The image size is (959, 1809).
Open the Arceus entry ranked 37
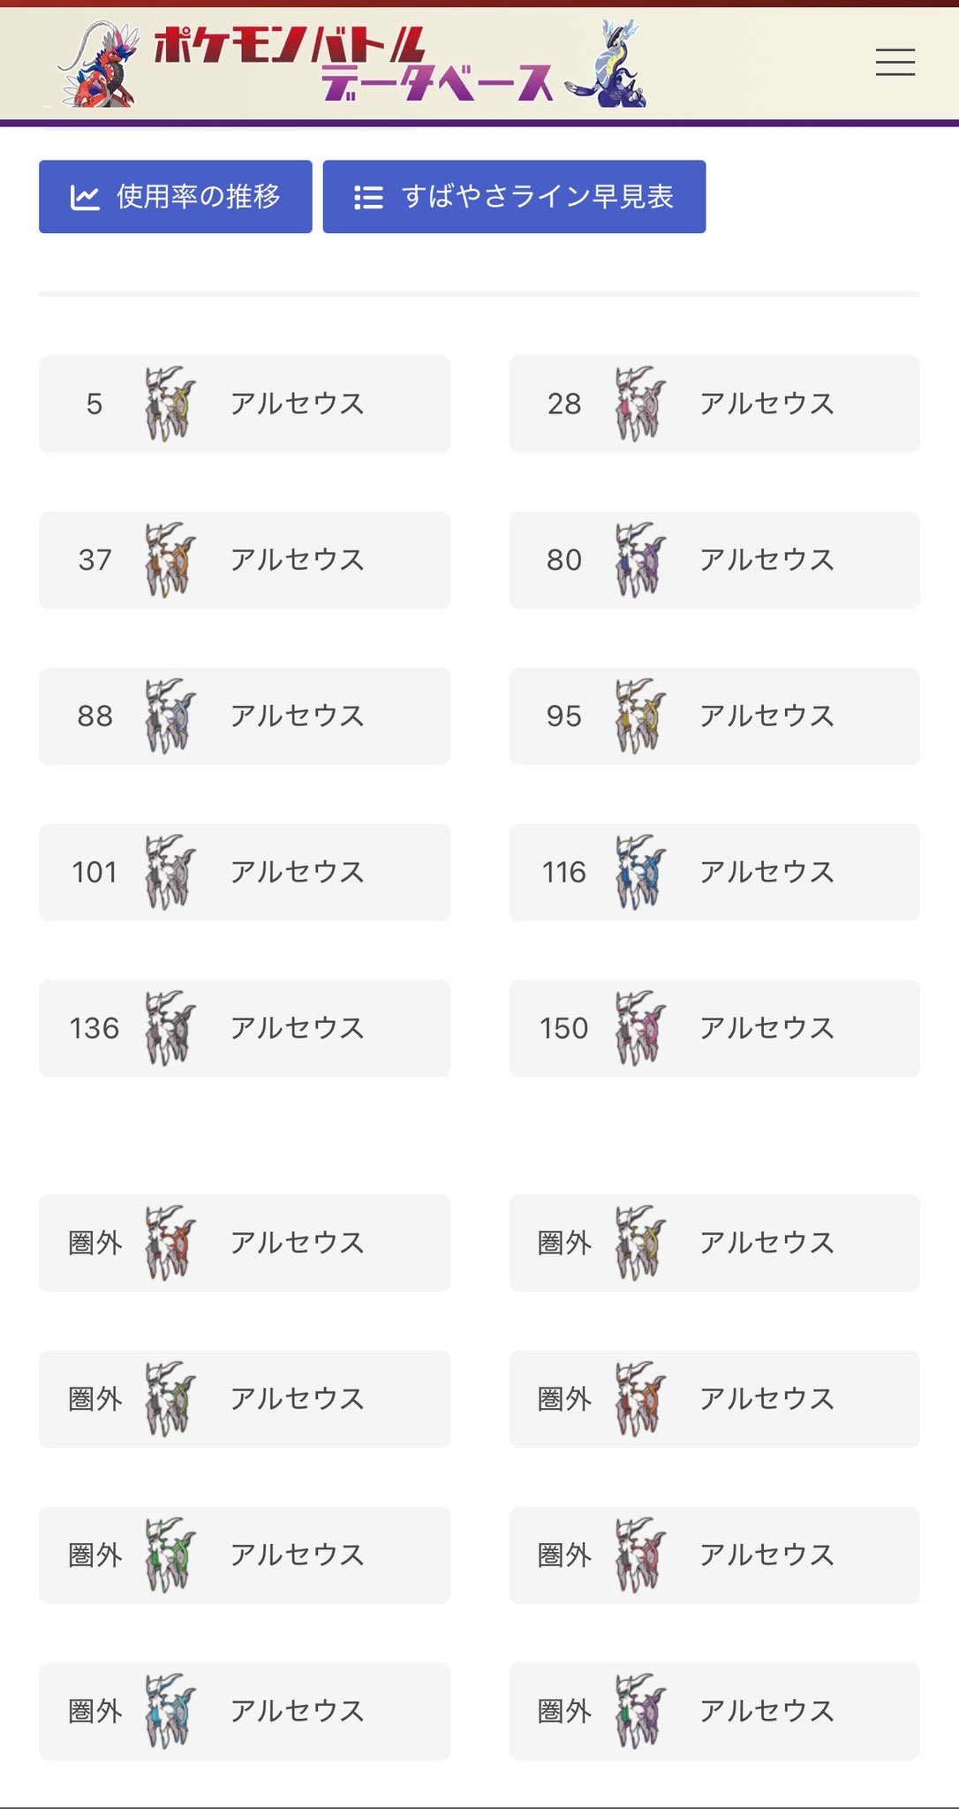pyautogui.click(x=245, y=560)
